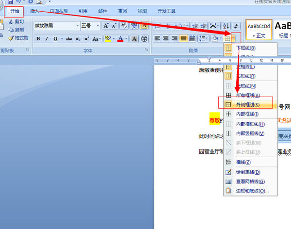Apply yellow text highlight color
The height and width of the screenshot is (229, 291).
(108, 39)
